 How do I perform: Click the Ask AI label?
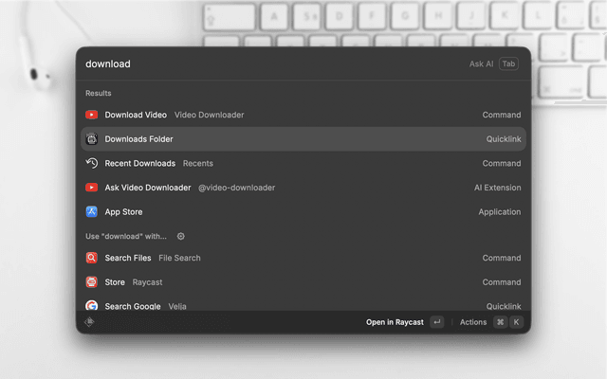[481, 64]
